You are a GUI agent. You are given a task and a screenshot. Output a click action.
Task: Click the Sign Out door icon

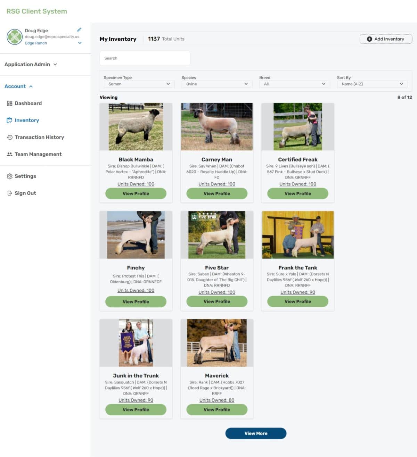tap(10, 193)
